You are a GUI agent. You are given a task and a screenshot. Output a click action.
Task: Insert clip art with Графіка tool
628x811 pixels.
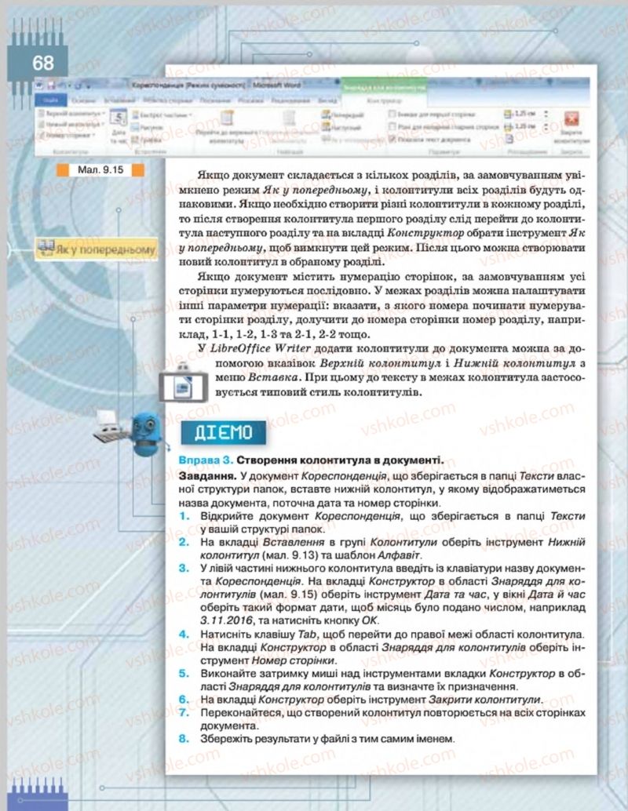coord(147,140)
